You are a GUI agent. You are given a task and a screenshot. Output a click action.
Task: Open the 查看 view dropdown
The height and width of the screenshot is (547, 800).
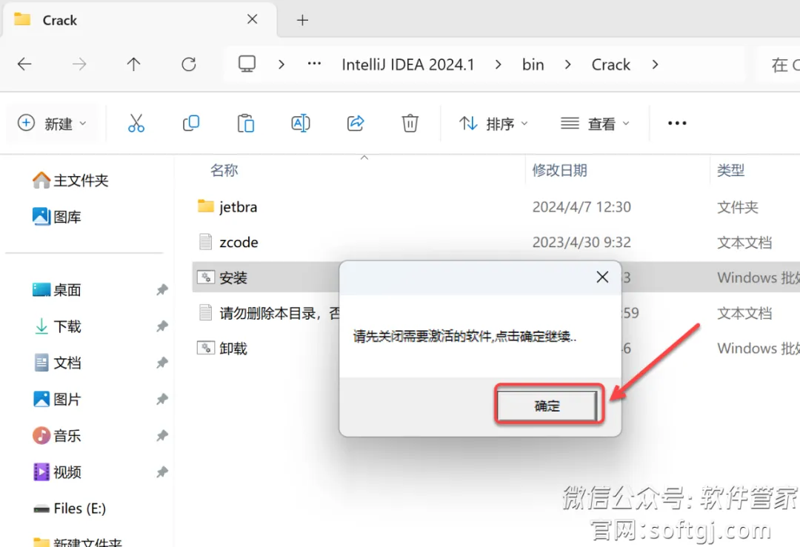(595, 124)
